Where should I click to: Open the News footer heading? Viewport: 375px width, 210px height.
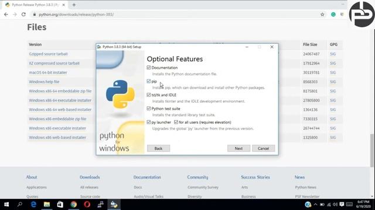(299, 177)
